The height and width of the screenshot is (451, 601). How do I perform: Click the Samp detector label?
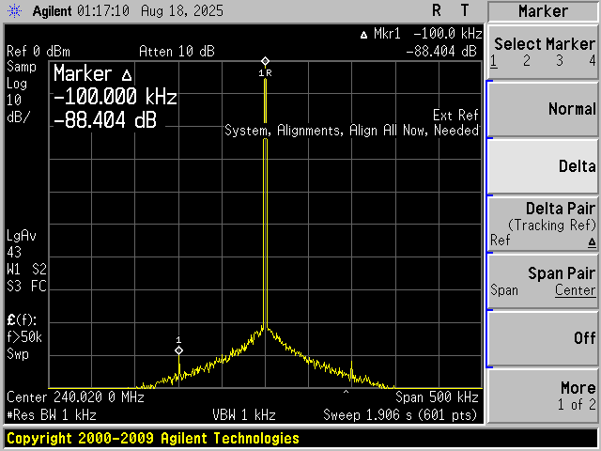point(22,67)
